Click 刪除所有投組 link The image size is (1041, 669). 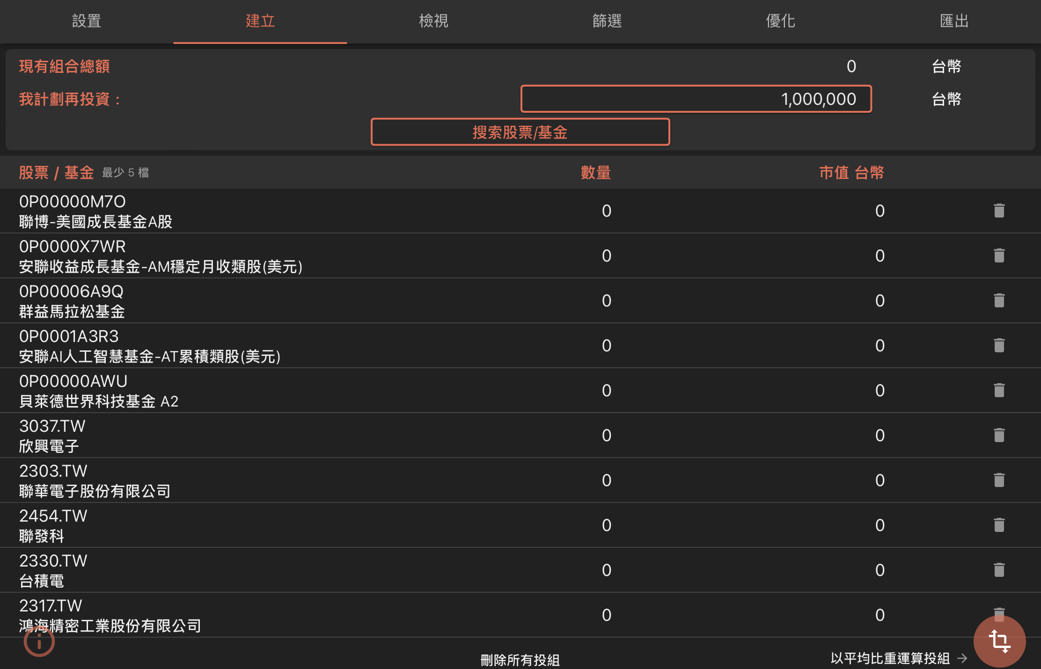pos(520,660)
